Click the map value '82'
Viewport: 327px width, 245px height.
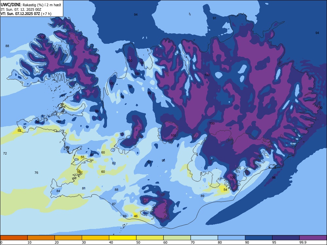(114, 163)
